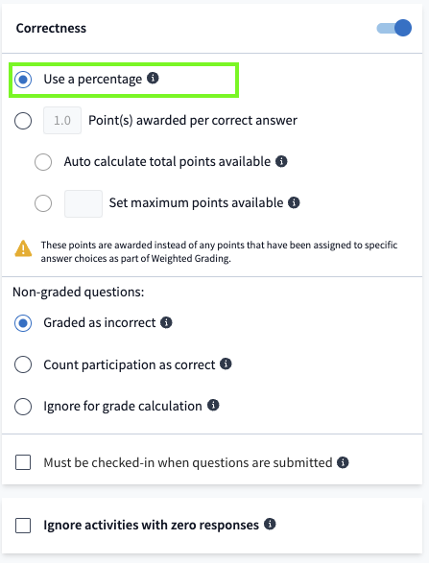
Task: Open info tooltip for Ignore for grade calculation
Action: 213,406
